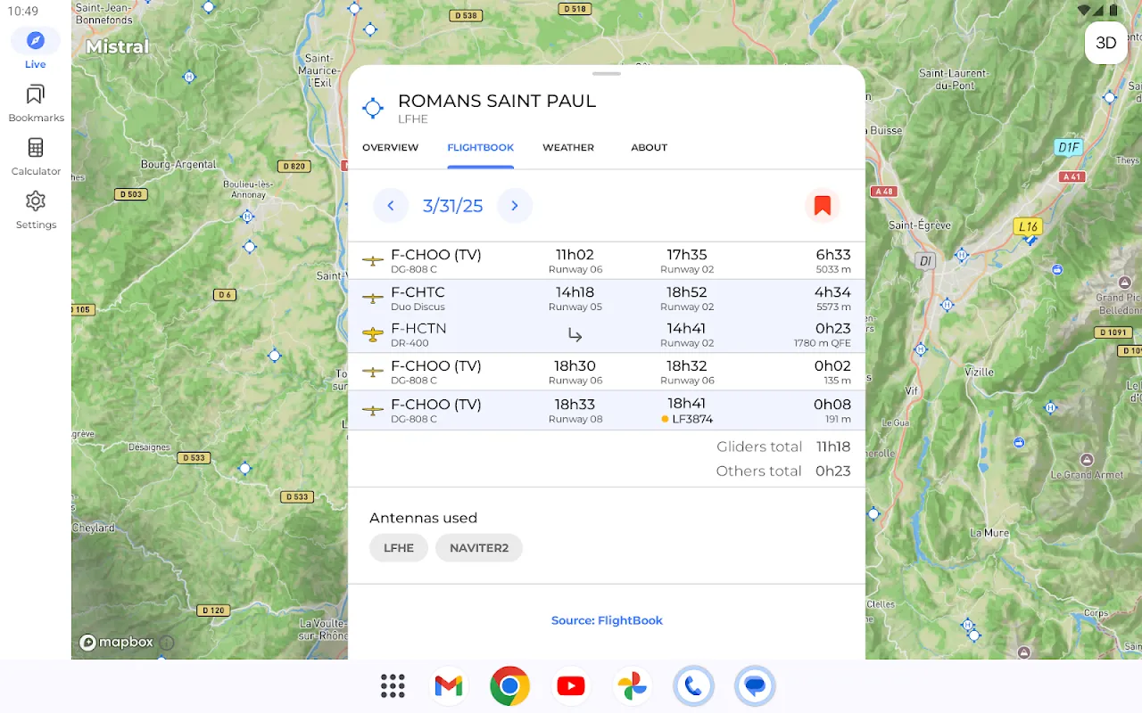This screenshot has width=1142, height=713.
Task: Open the About tab
Action: click(x=649, y=147)
